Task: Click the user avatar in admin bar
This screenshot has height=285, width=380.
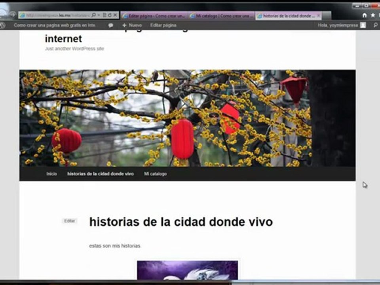Action: coord(363,25)
